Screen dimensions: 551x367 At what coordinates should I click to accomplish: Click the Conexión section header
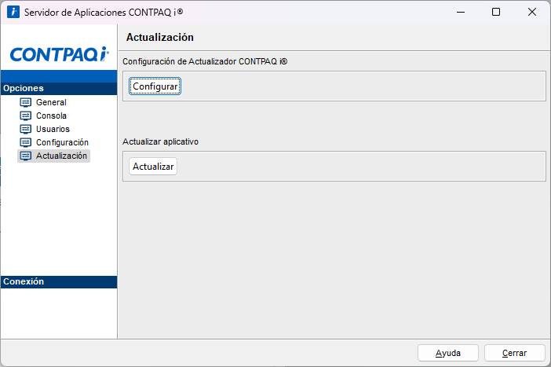click(59, 282)
